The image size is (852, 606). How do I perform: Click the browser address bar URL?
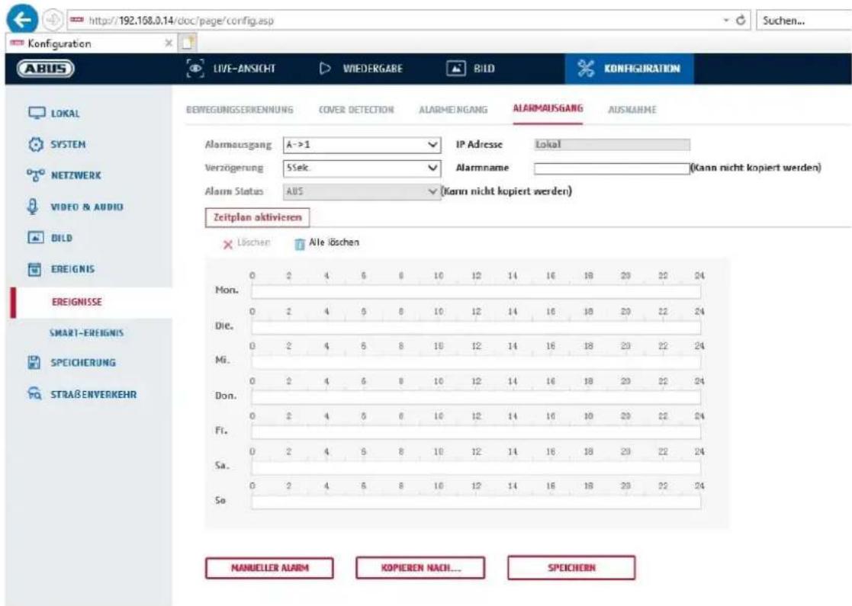181,21
